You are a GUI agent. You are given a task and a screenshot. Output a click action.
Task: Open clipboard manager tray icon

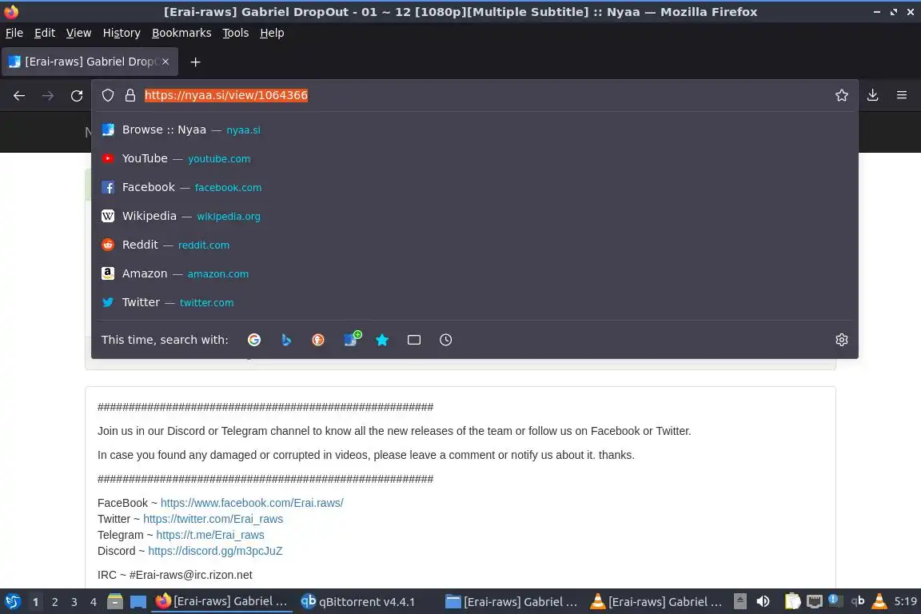click(792, 602)
